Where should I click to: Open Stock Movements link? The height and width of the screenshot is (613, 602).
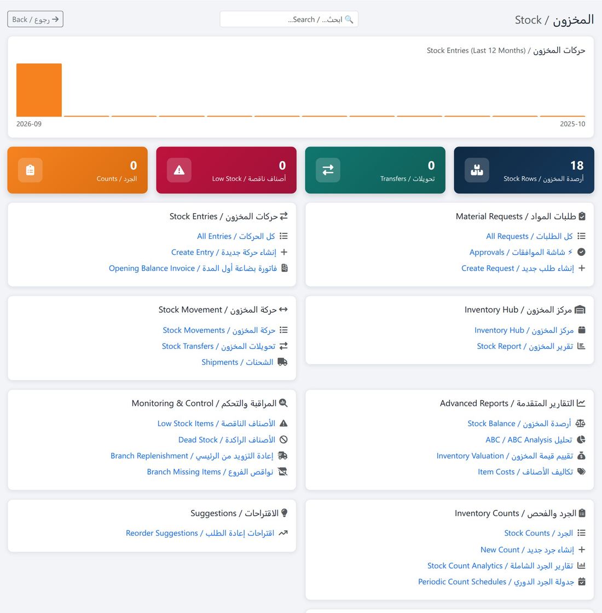coord(219,330)
